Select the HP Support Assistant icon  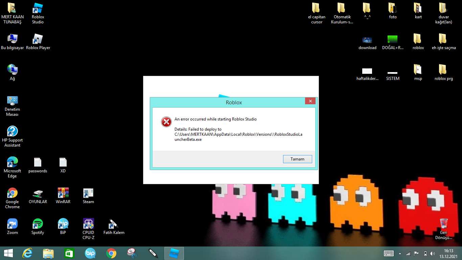[13, 137]
